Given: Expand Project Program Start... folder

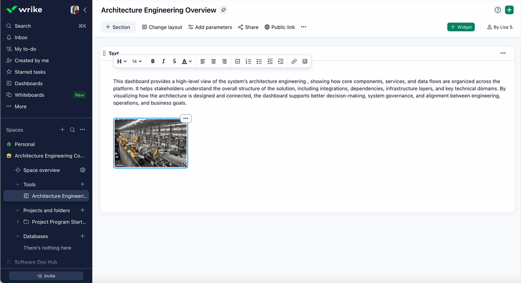Looking at the screenshot, I should pyautogui.click(x=17, y=222).
